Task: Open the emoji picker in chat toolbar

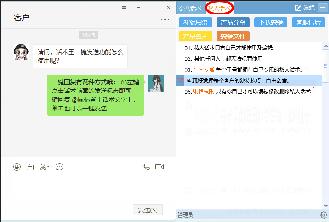Action: coord(17,167)
